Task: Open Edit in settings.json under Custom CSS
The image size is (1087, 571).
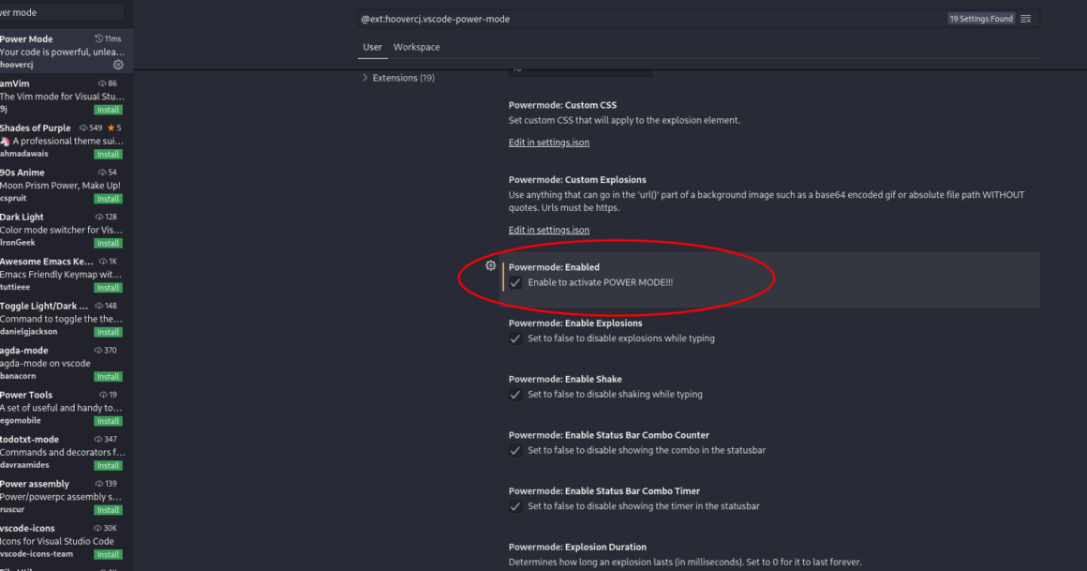Action: [548, 142]
